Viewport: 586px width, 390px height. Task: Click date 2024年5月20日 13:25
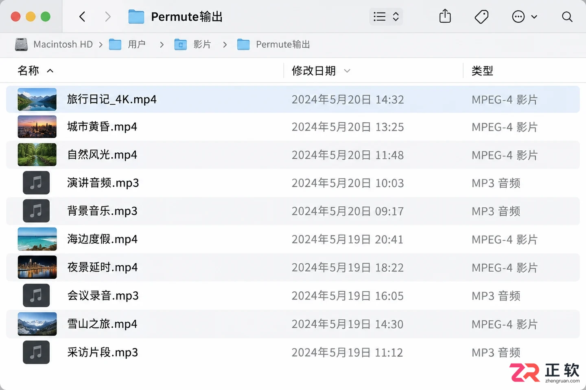click(348, 127)
